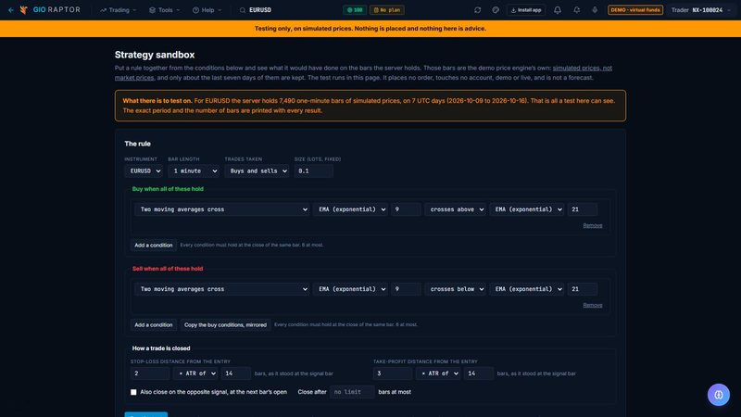Open the Help menu
Image resolution: width=741 pixels, height=417 pixels.
pyautogui.click(x=207, y=10)
